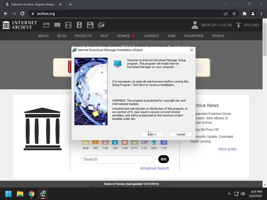Open the volume control in system tray
Screen dimensions: 267x200
pos(243,194)
